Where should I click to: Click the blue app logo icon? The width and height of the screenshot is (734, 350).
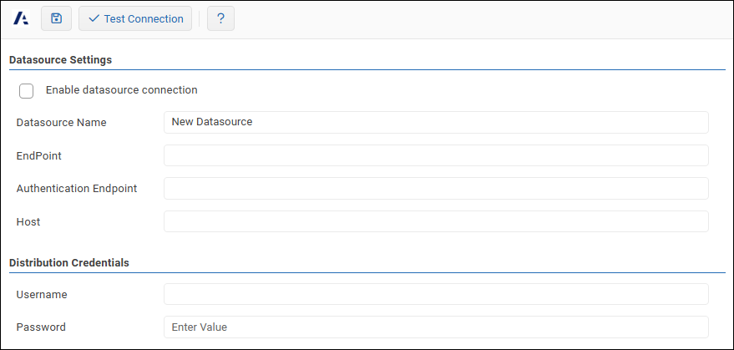click(x=22, y=18)
